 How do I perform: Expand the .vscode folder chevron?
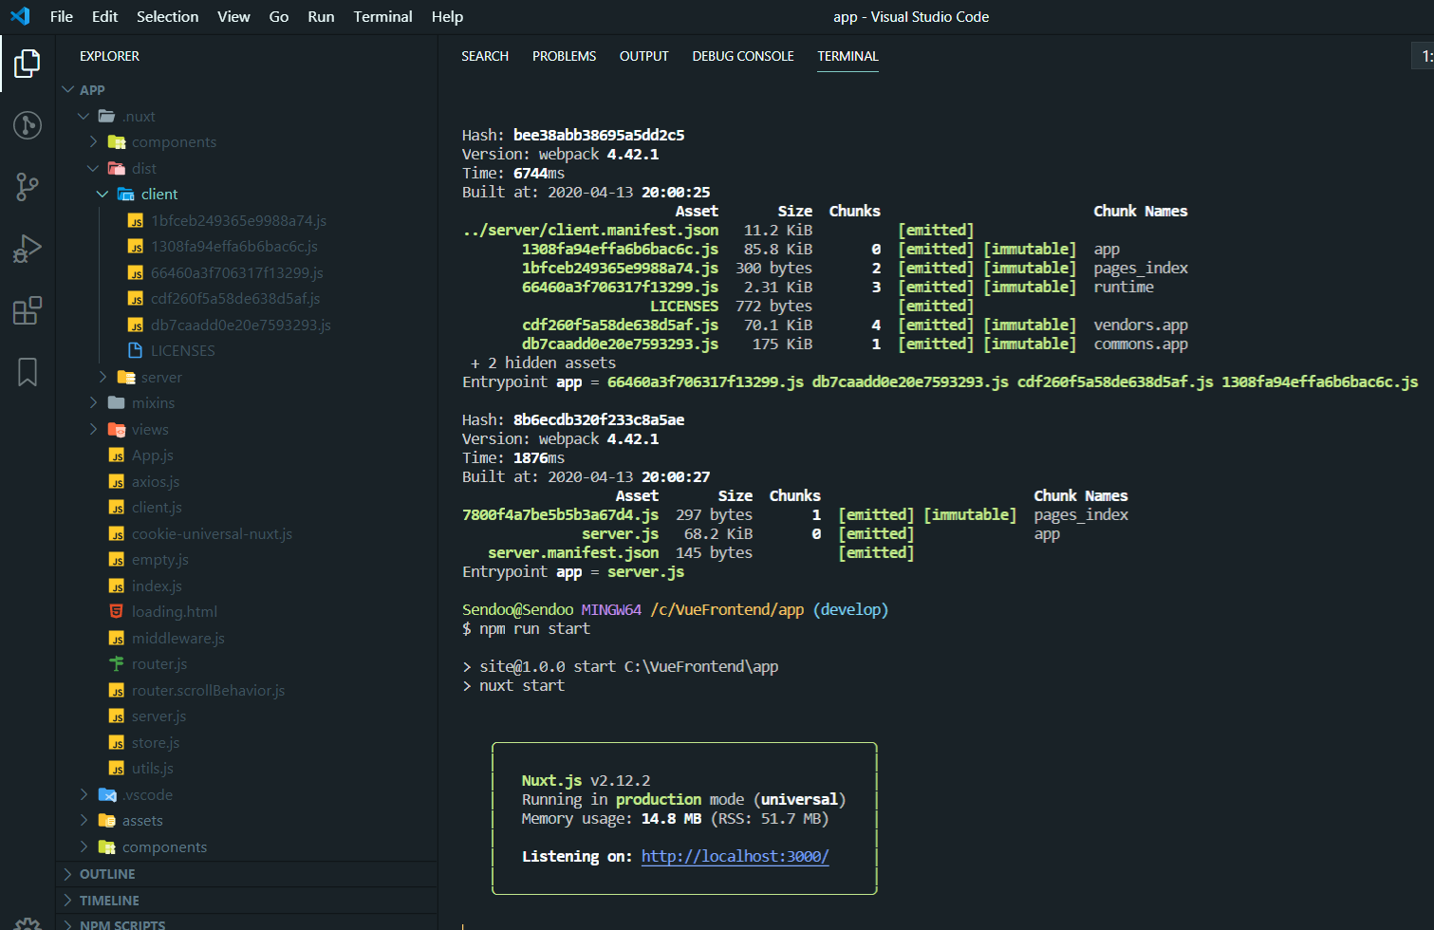84,794
